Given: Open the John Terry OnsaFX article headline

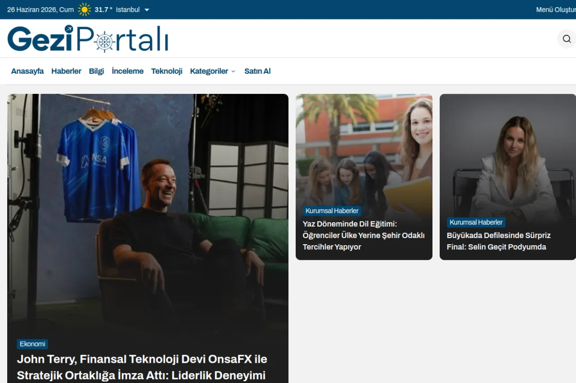Looking at the screenshot, I should click(x=142, y=367).
